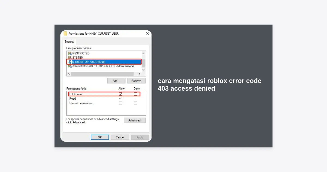The image size is (327, 172).
Task: Toggle Allow checkbox for Full Control
Action: tap(120, 94)
